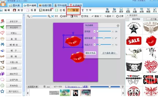Select the 已下载 tab in sticker panel
The width and height of the screenshot is (158, 97).
click(x=152, y=19)
